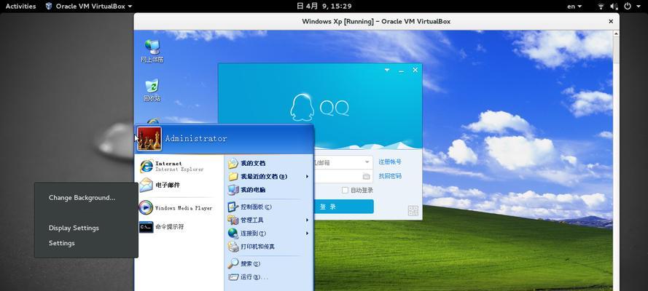Viewport: 648px width, 291px height.
Task: Click the volume speaker icon
Action: click(x=614, y=6)
